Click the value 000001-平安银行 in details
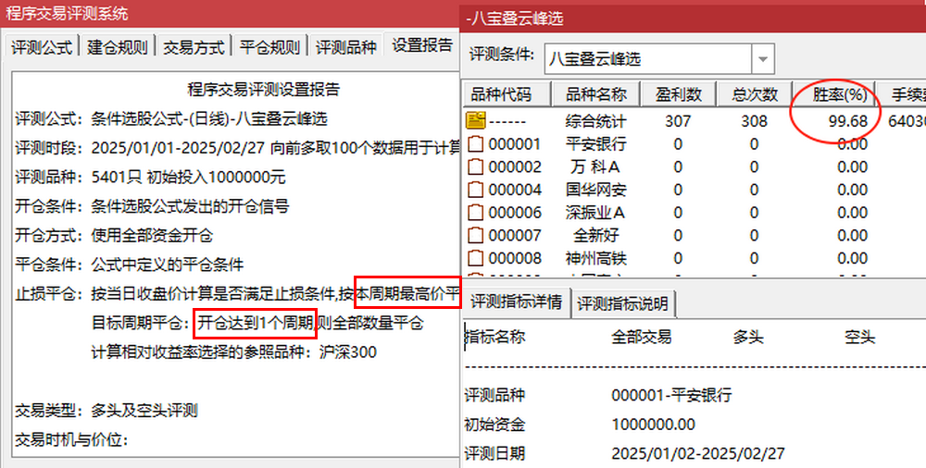Screen dimensions: 926x468 pos(671,395)
